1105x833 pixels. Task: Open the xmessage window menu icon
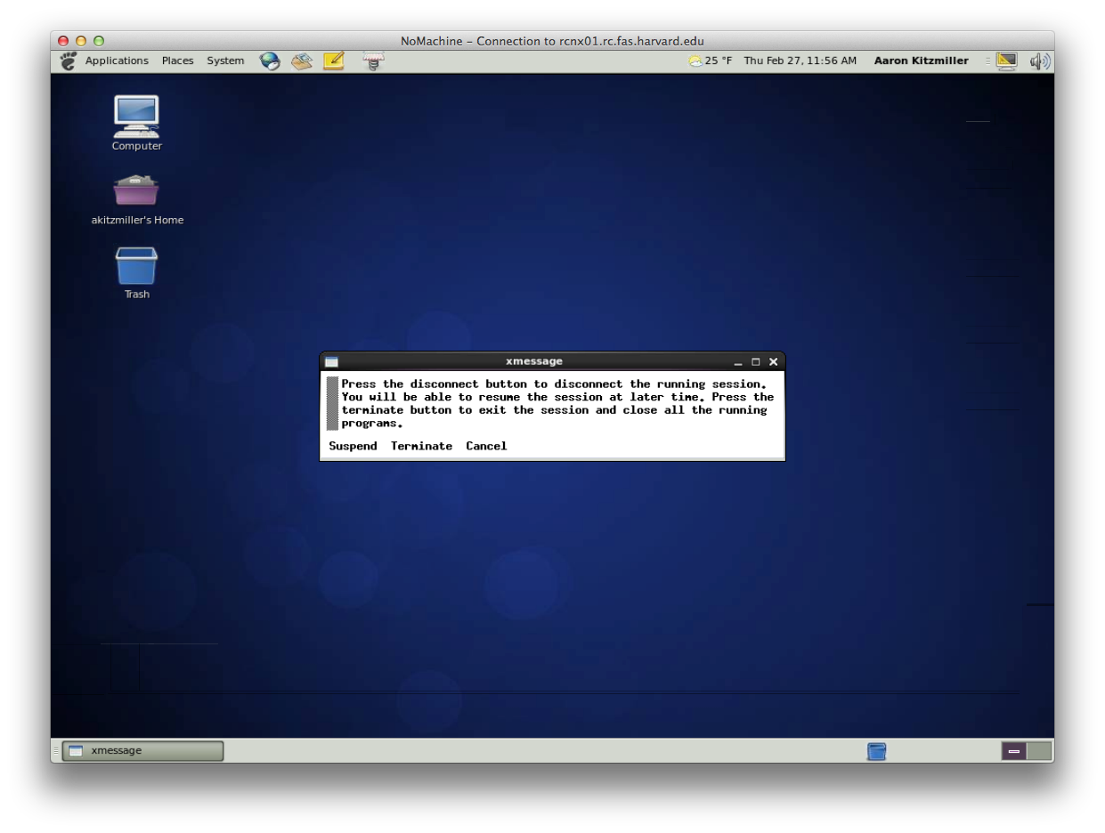331,361
